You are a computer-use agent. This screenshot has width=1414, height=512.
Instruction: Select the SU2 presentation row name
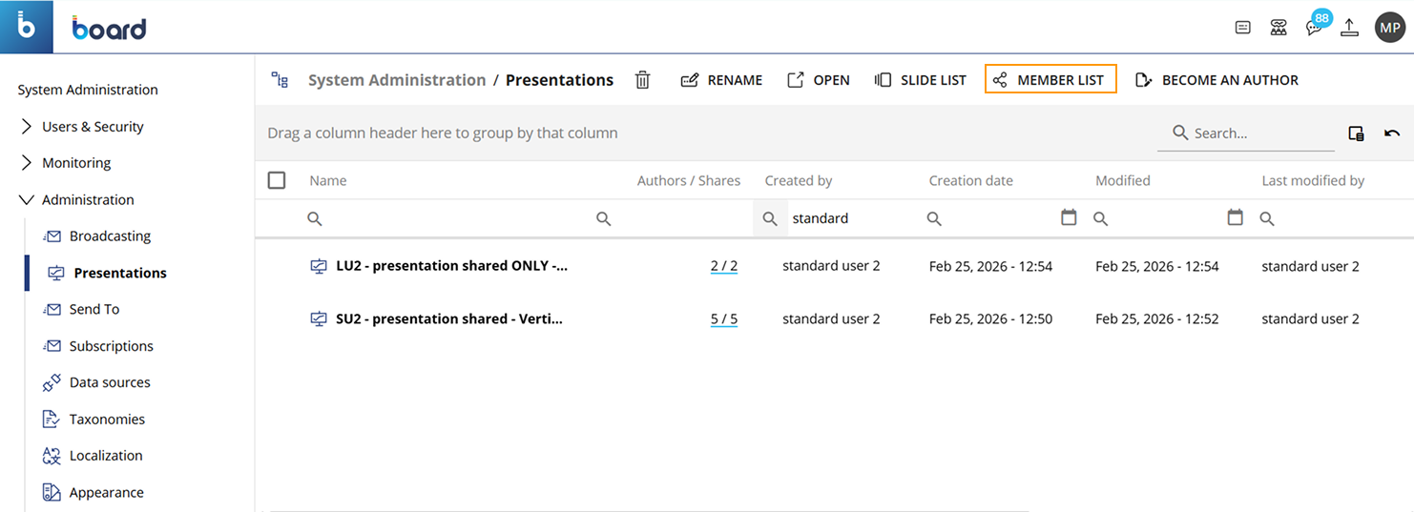[449, 318]
